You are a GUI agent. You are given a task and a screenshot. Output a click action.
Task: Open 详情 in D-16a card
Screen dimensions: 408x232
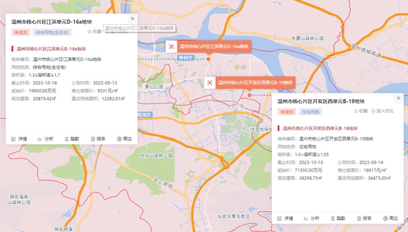coord(19,139)
